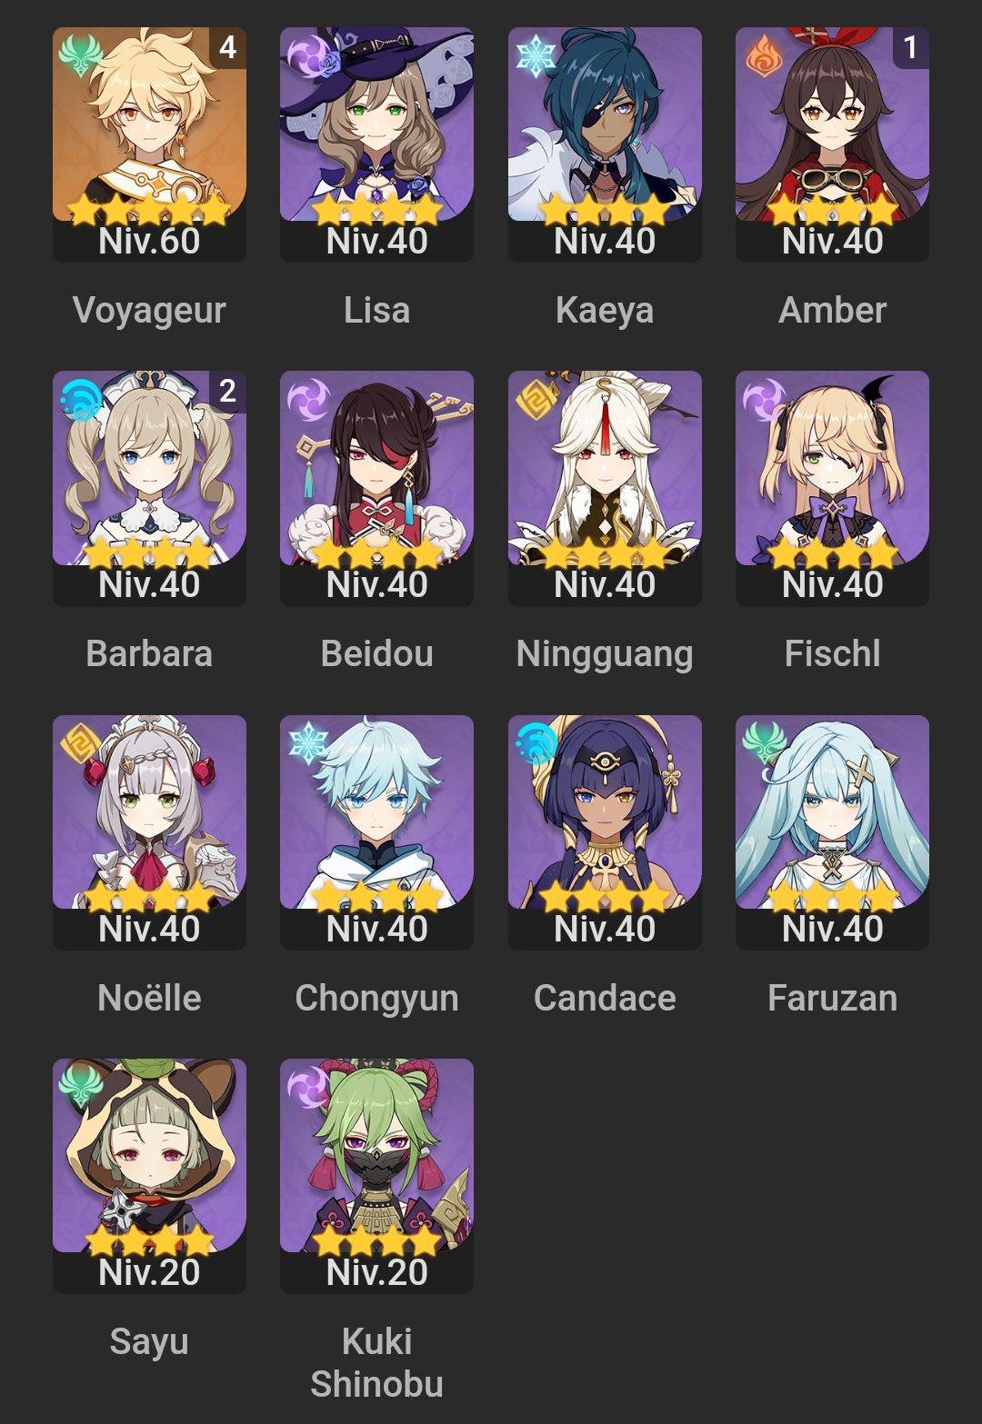
Task: Click the constellation badge 4 on Voyageur
Action: [227, 46]
